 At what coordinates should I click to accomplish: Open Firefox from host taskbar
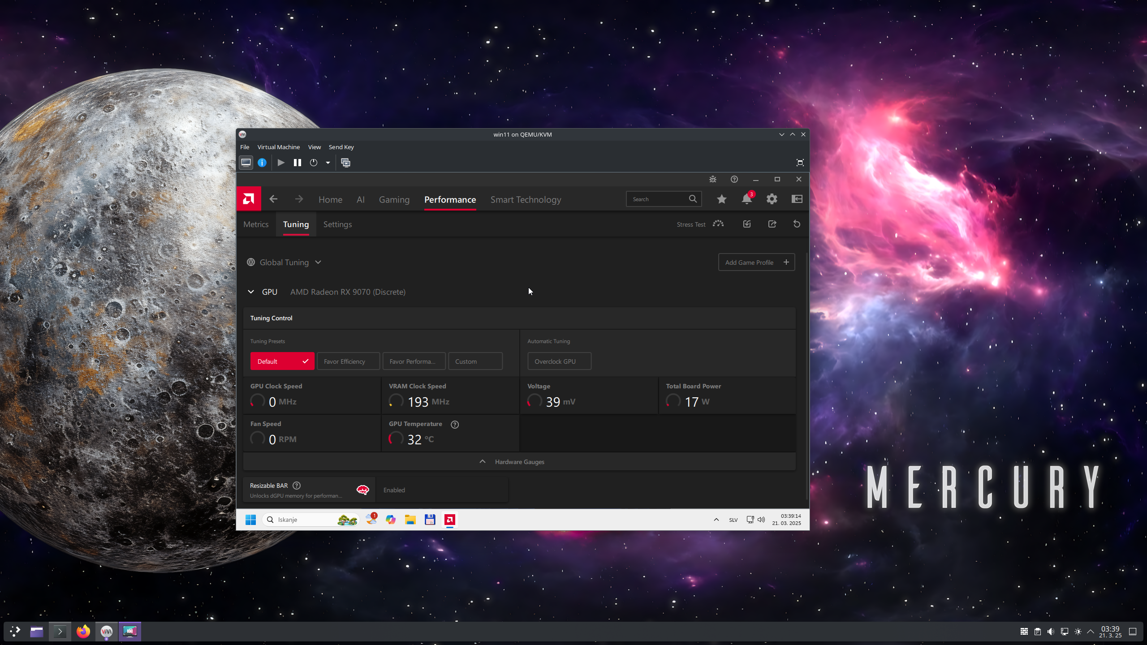(83, 632)
